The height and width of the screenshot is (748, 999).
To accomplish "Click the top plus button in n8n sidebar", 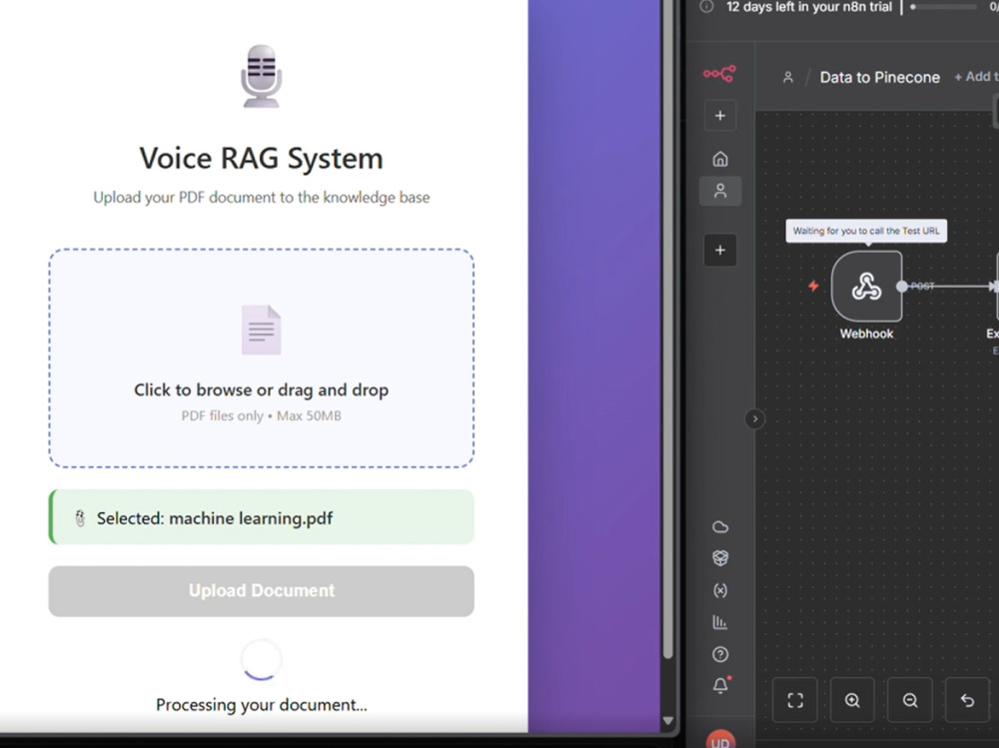I will coord(720,115).
